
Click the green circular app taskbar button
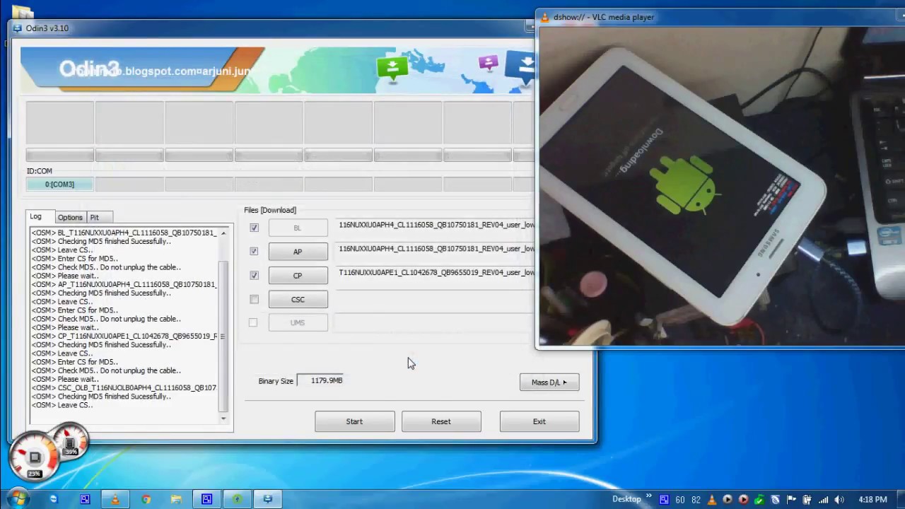(237, 499)
